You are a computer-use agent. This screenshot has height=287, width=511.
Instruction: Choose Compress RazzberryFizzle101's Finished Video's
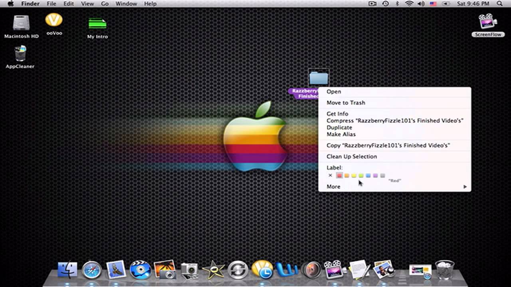tap(394, 120)
